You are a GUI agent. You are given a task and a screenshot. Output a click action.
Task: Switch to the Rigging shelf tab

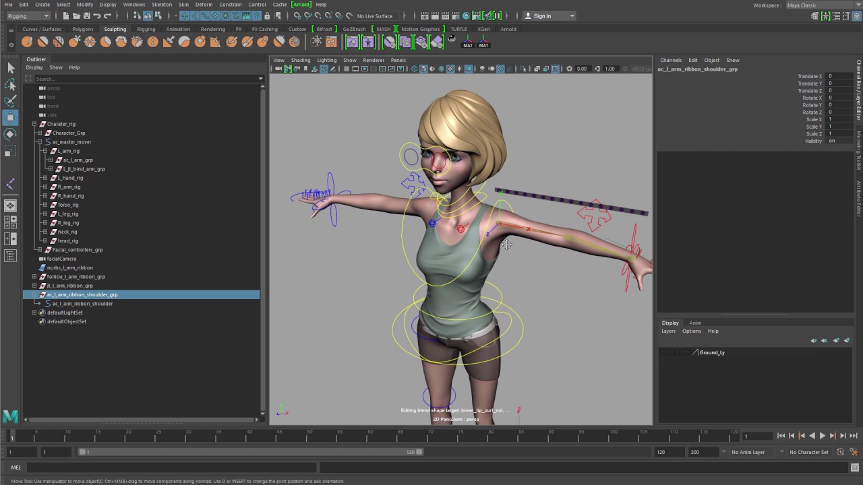(x=146, y=29)
